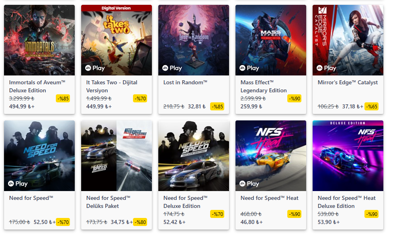Click EA Play badge on Lost in Random cover
Viewport: 395px width, 234px height.
(172, 68)
